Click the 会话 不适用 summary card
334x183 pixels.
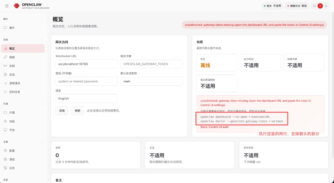[190, 155]
